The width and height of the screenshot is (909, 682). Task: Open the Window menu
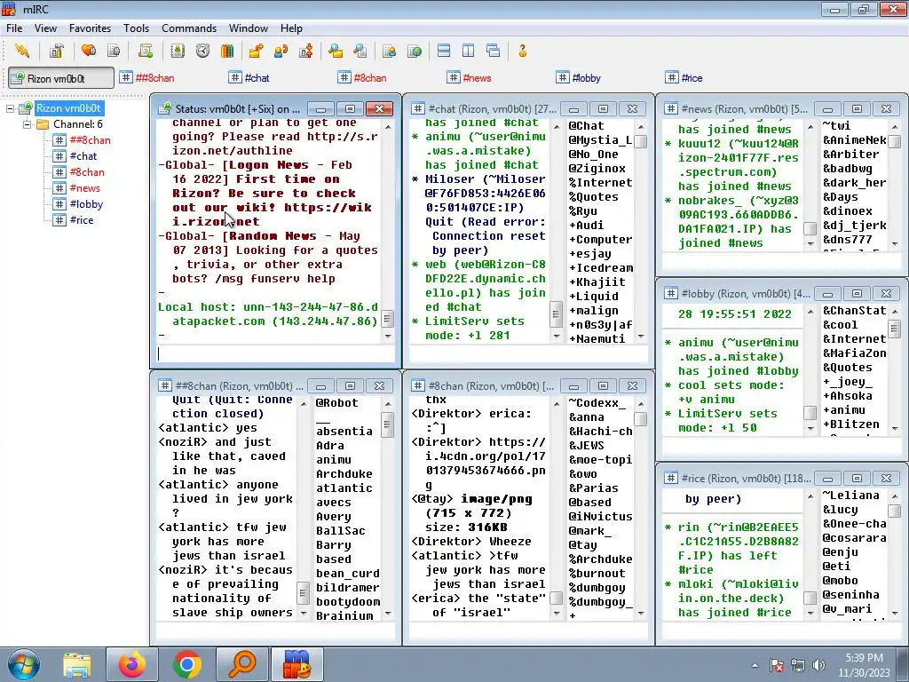coord(249,28)
